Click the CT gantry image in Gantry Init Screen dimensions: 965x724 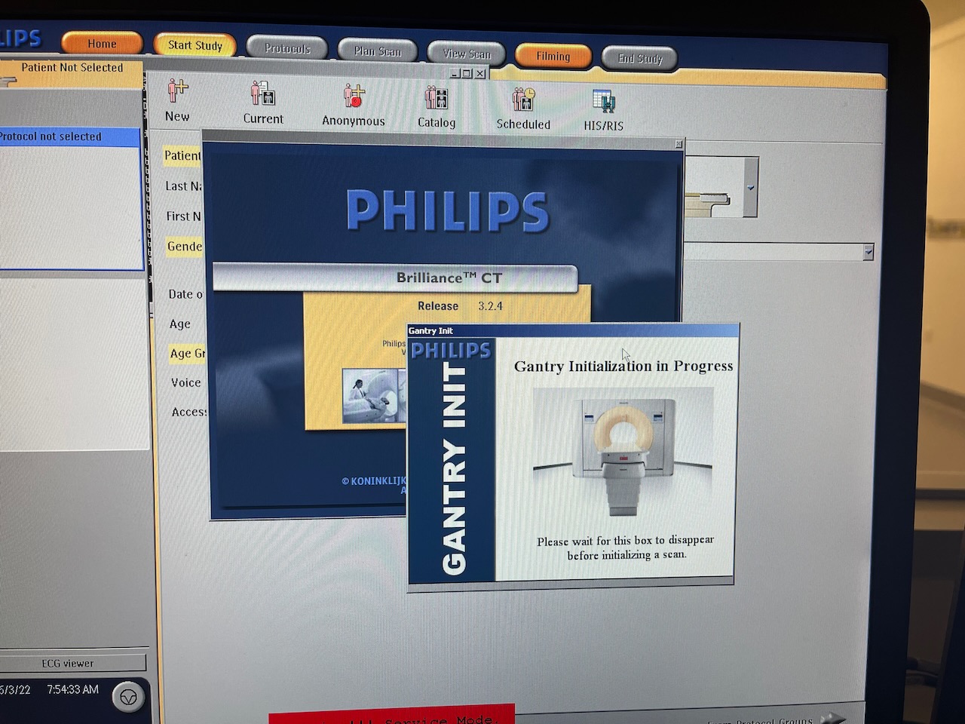point(623,452)
